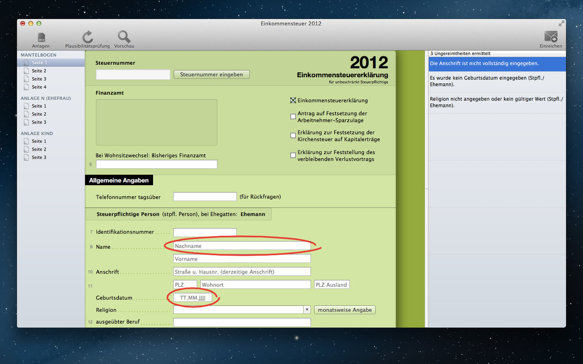Open Mantelbogen Seite 3

51,79
